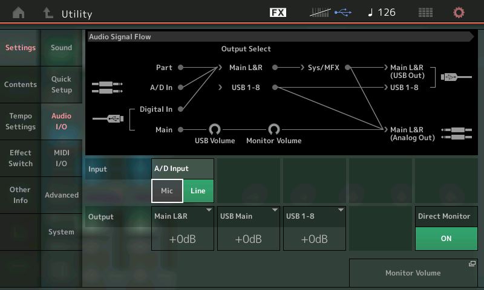Go to the Home screen icon

click(19, 13)
